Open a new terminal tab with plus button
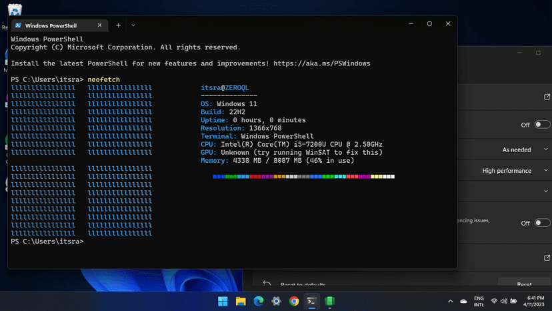 click(x=118, y=25)
